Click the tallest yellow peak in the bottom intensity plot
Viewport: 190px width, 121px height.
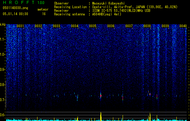click(101, 116)
